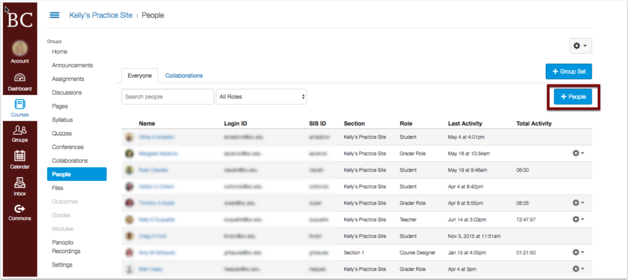Image resolution: width=628 pixels, height=280 pixels.
Task: Open the Calendar icon
Action: pyautogui.click(x=20, y=159)
